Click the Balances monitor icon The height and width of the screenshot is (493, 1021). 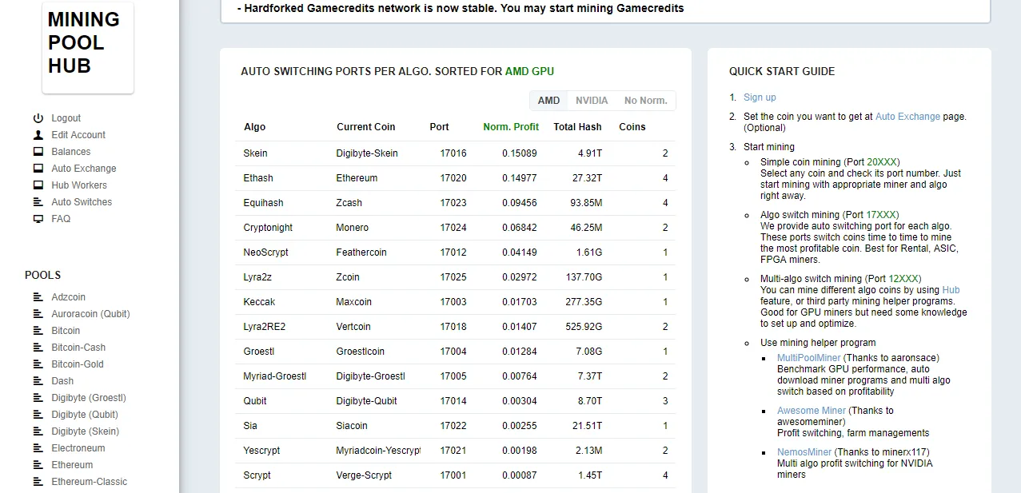click(x=38, y=152)
